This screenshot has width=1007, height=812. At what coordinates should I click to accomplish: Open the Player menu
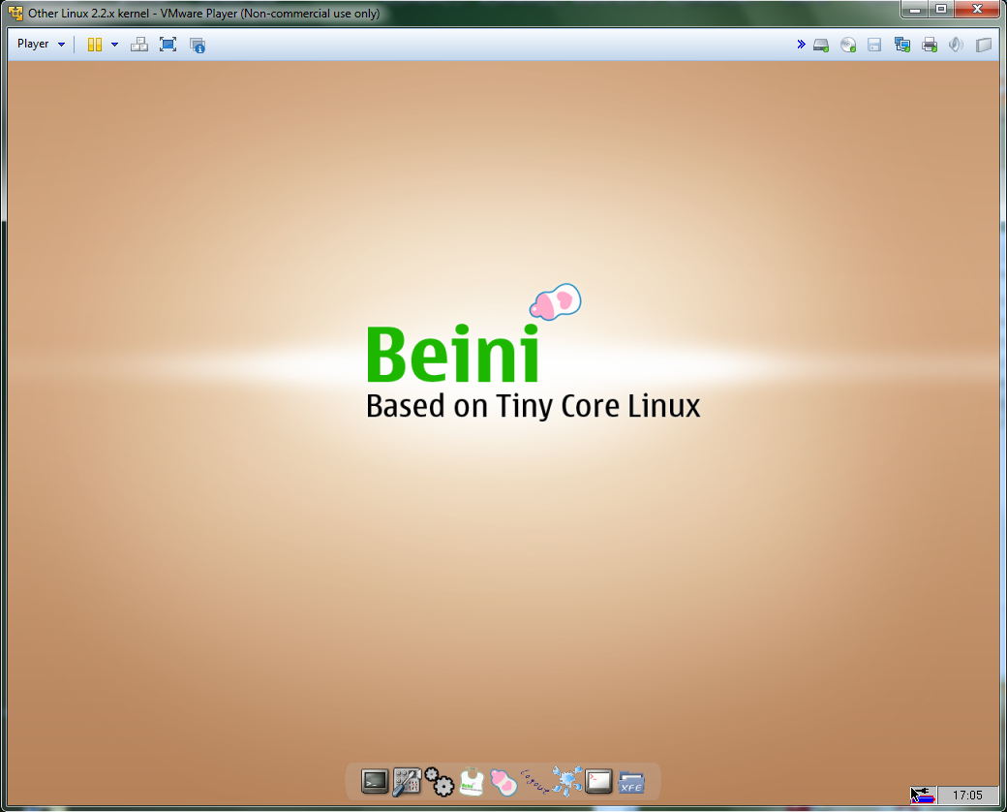[33, 45]
